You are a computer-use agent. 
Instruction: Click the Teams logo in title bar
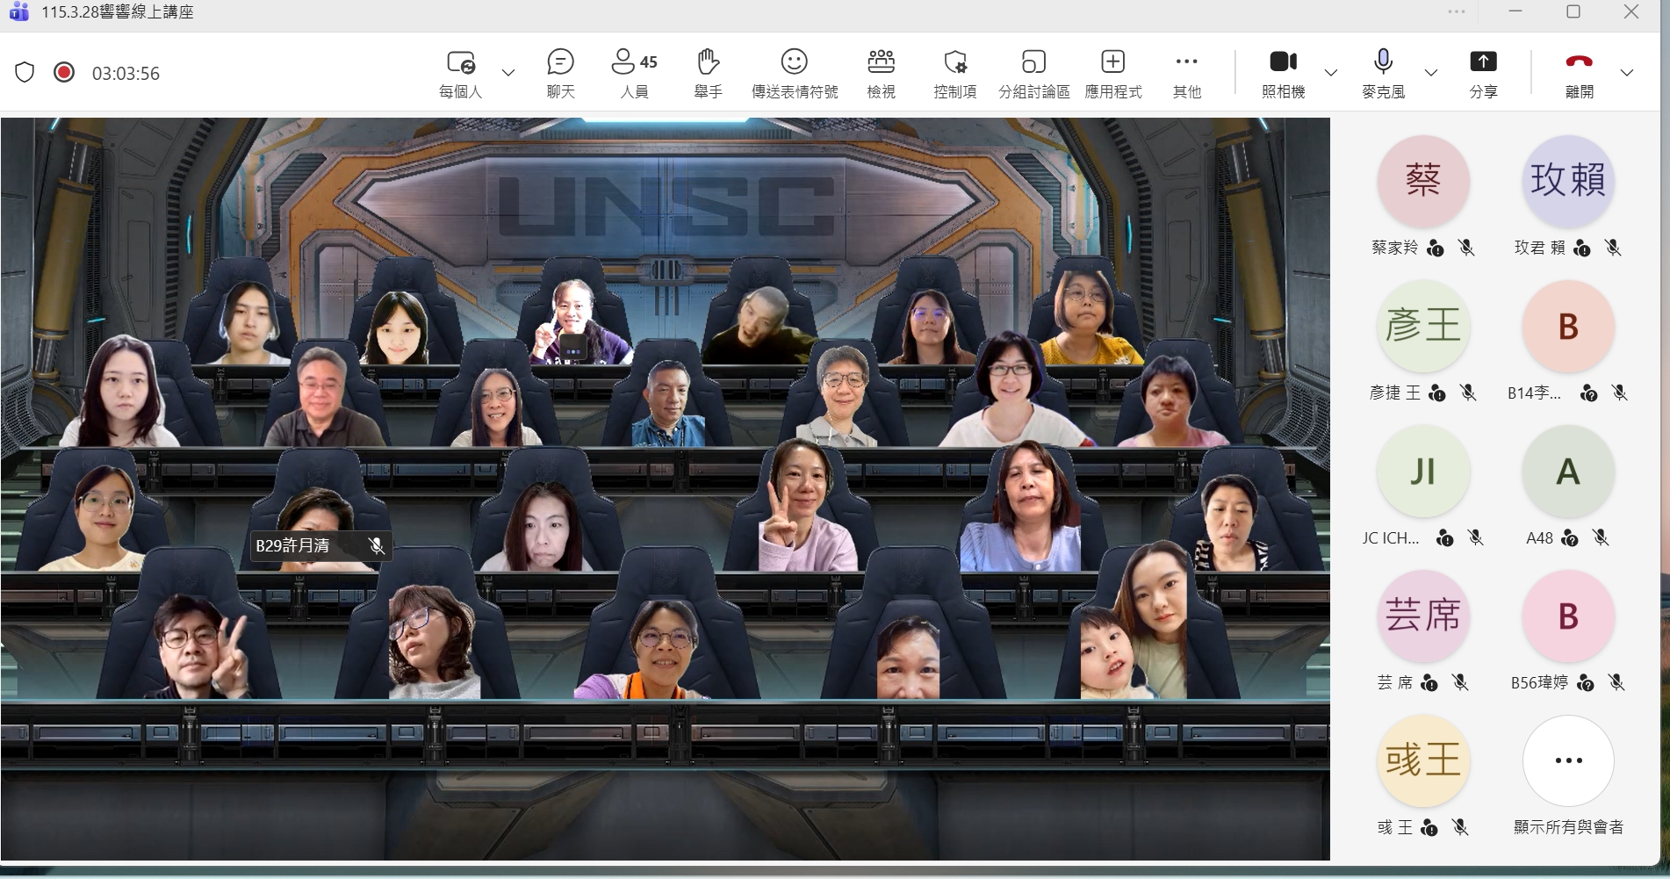click(x=19, y=12)
